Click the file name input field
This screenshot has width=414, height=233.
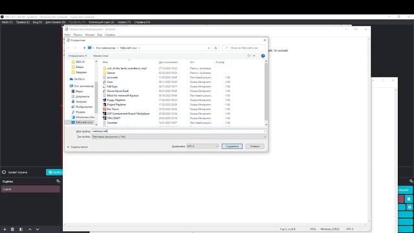(x=179, y=131)
